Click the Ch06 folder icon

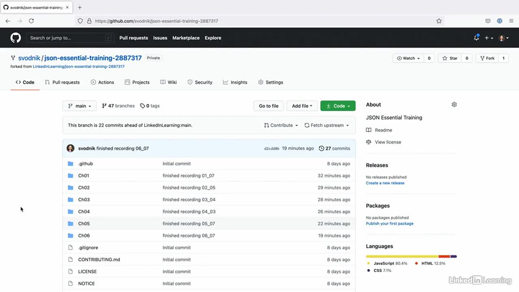[71, 236]
